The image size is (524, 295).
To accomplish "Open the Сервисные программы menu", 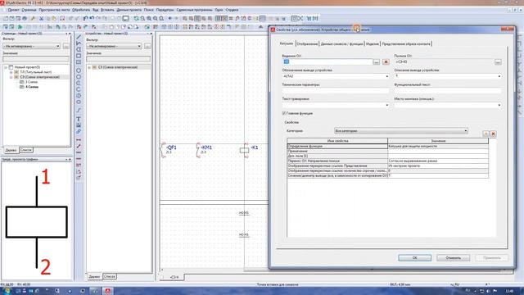I will [194, 10].
